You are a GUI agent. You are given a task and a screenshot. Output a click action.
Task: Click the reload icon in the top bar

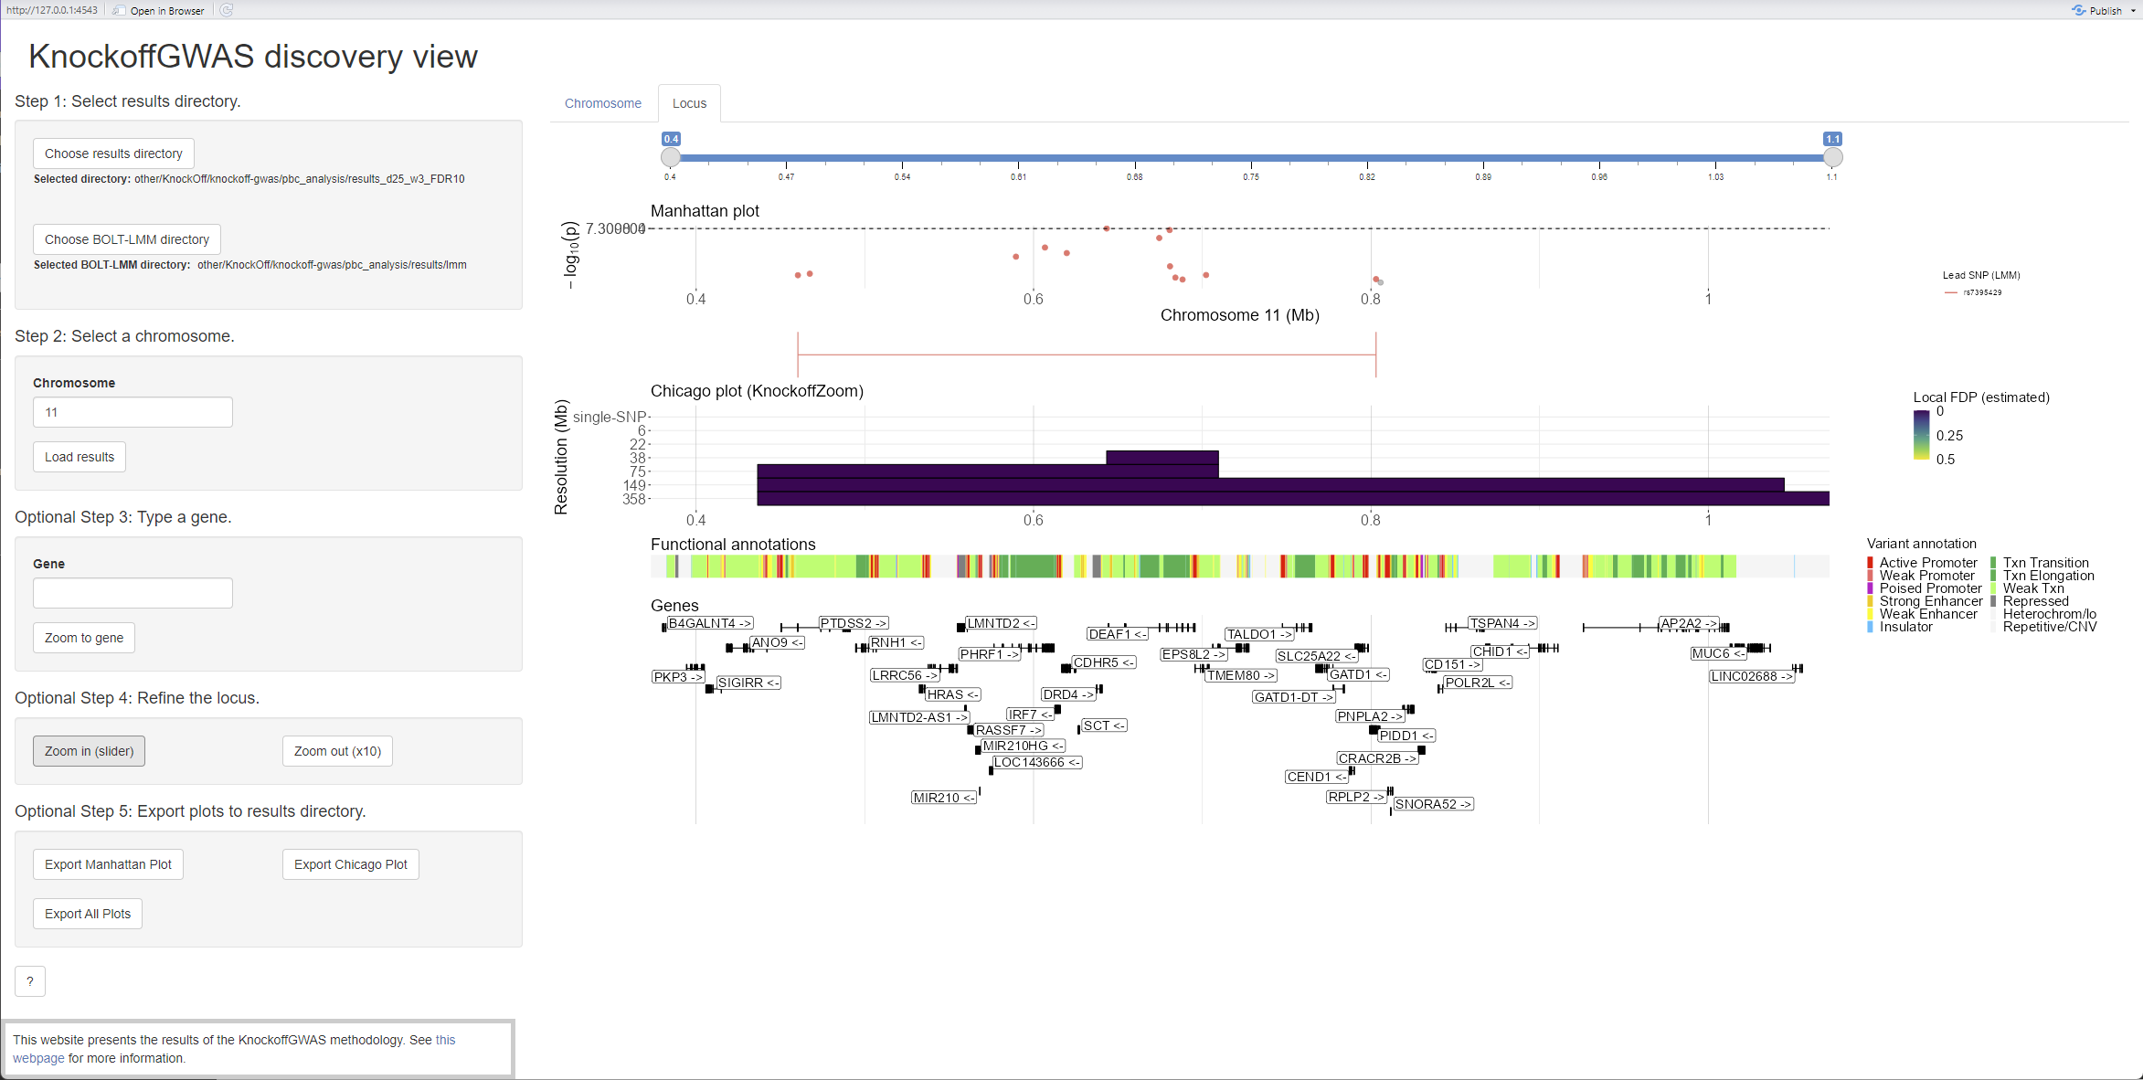pyautogui.click(x=227, y=10)
